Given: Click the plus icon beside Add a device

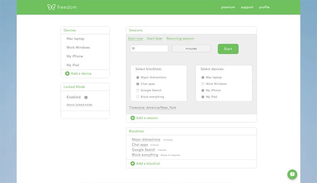Looking at the screenshot, I should (x=67, y=74).
